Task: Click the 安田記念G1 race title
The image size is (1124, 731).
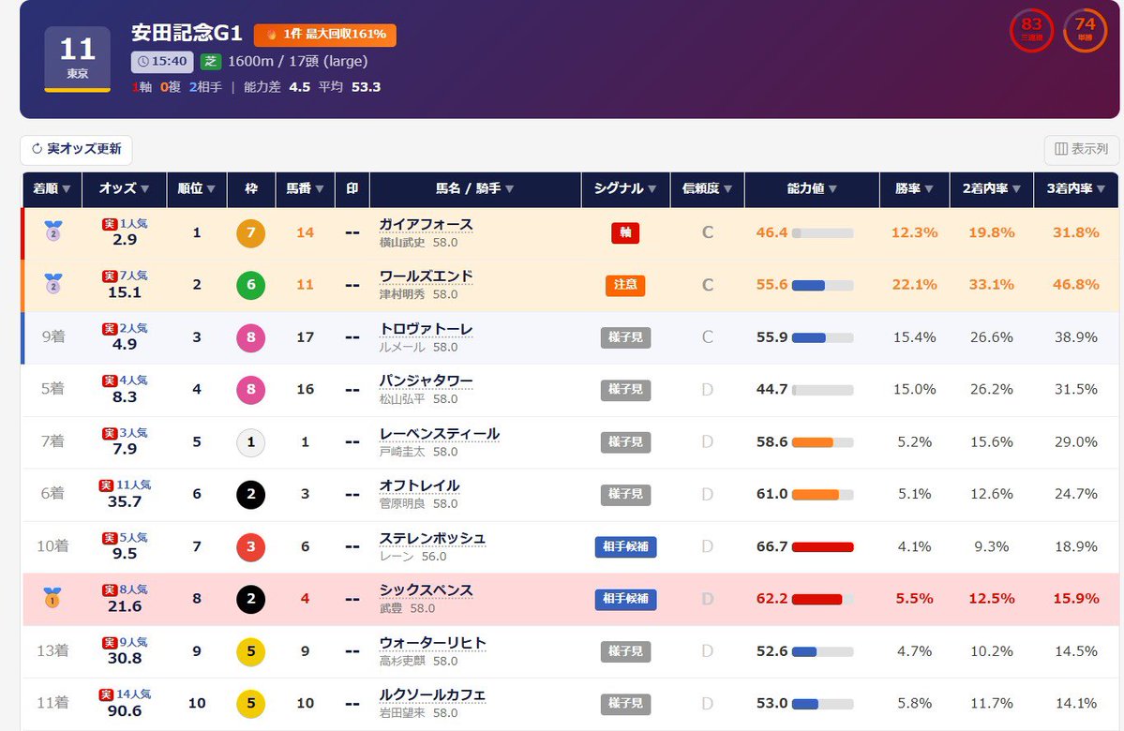Action: point(187,33)
